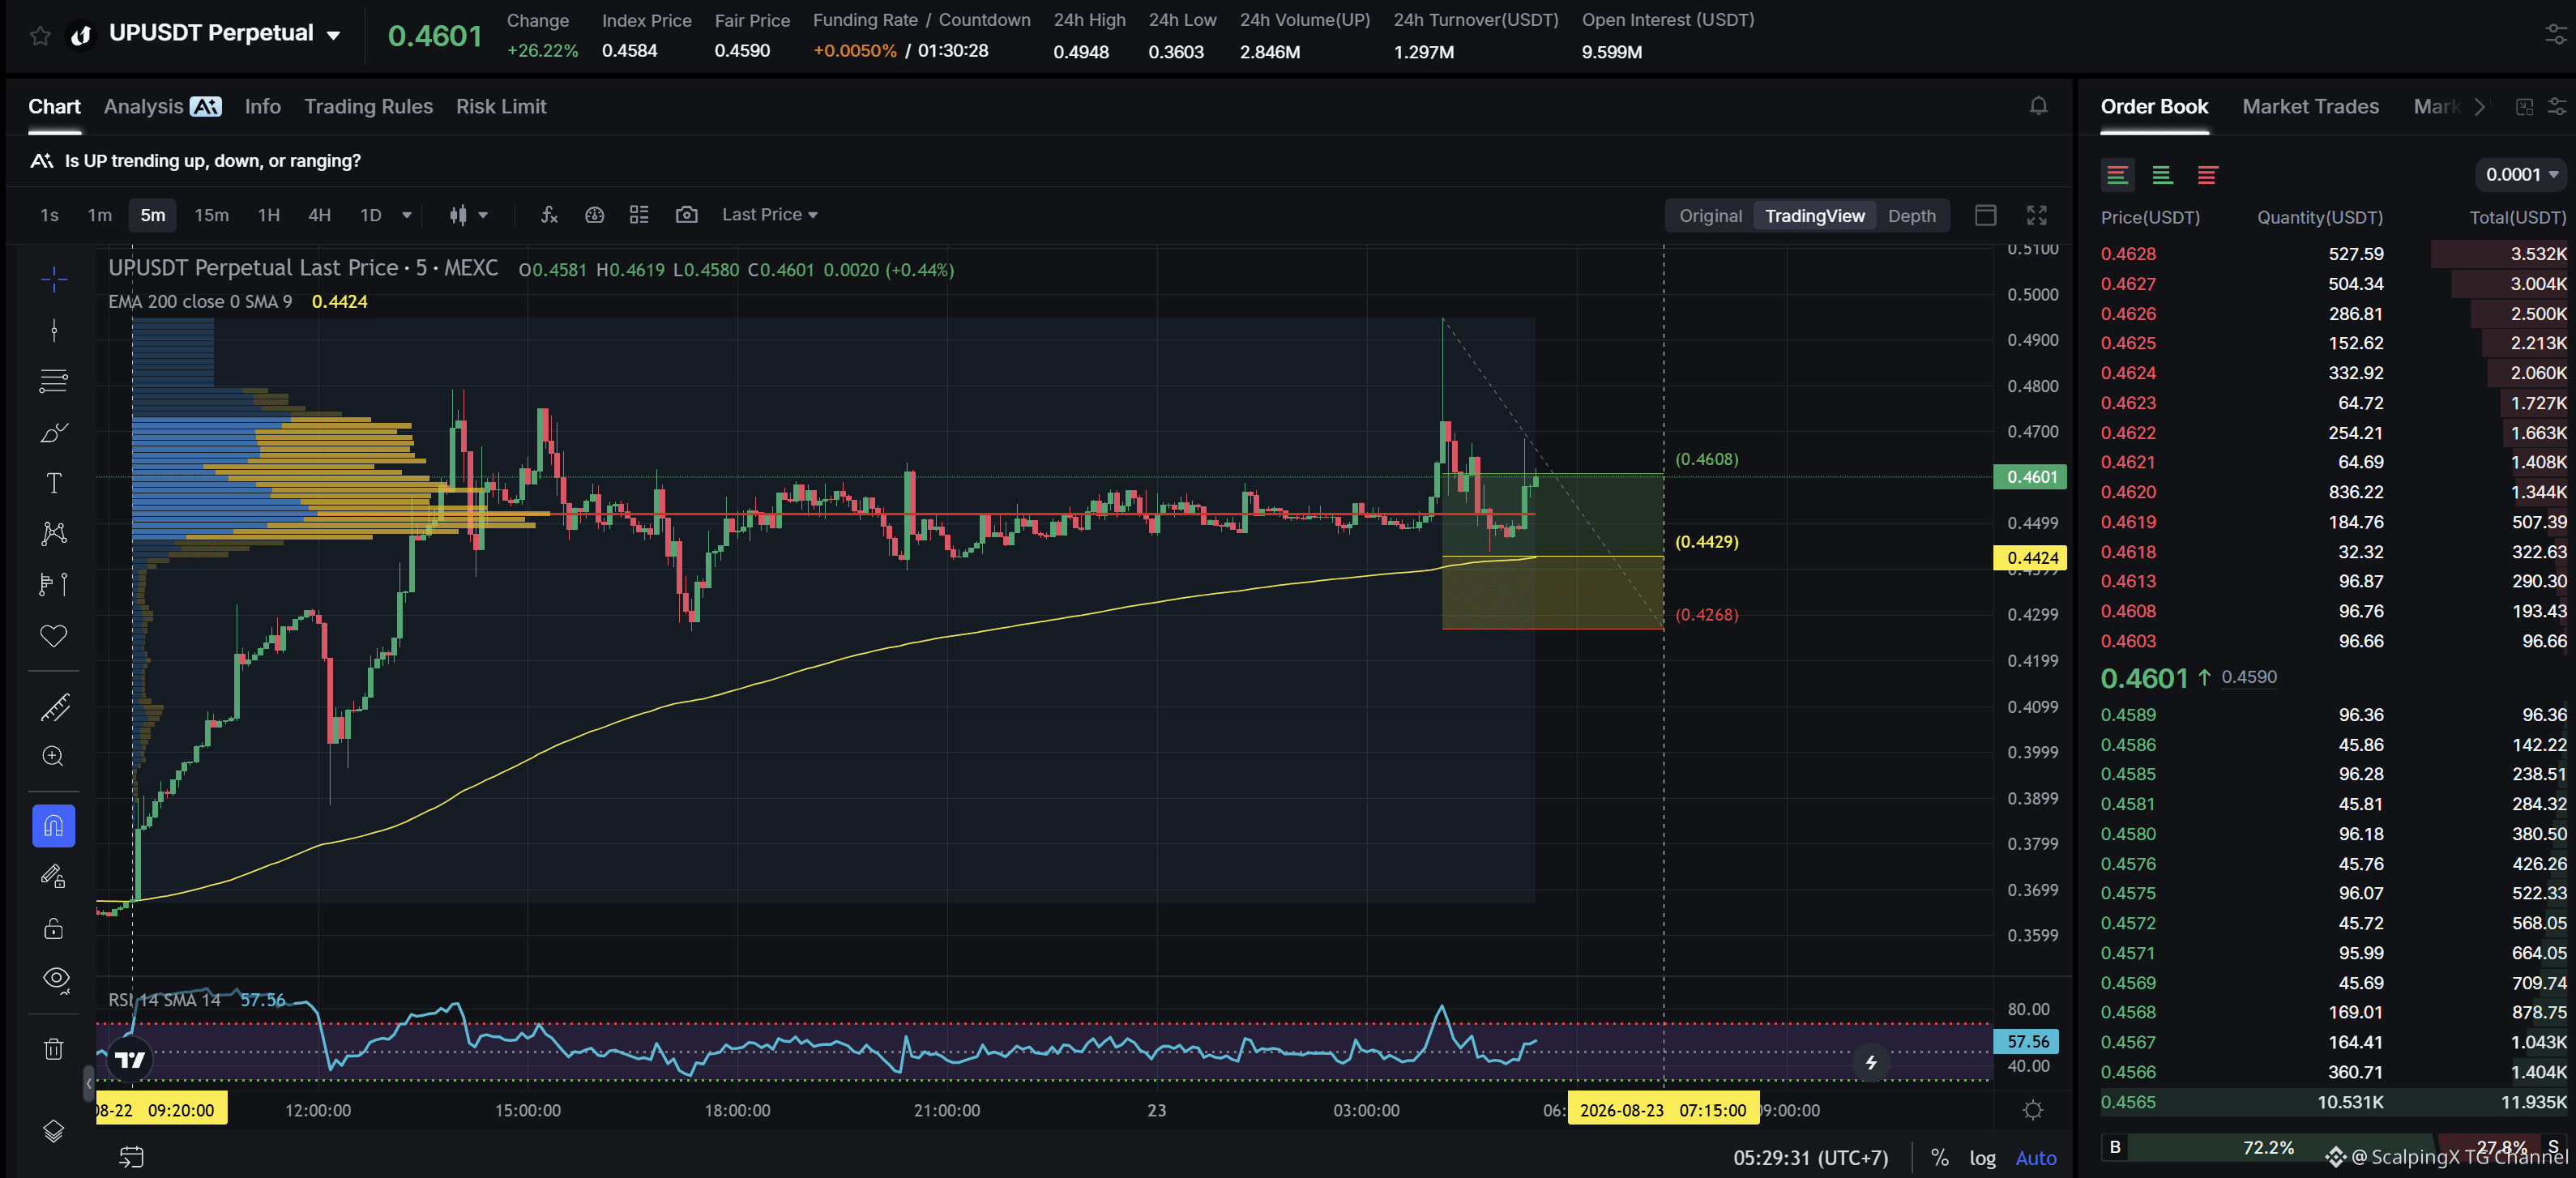This screenshot has width=2576, height=1178.
Task: Select the 1m timeframe
Action: (x=100, y=215)
